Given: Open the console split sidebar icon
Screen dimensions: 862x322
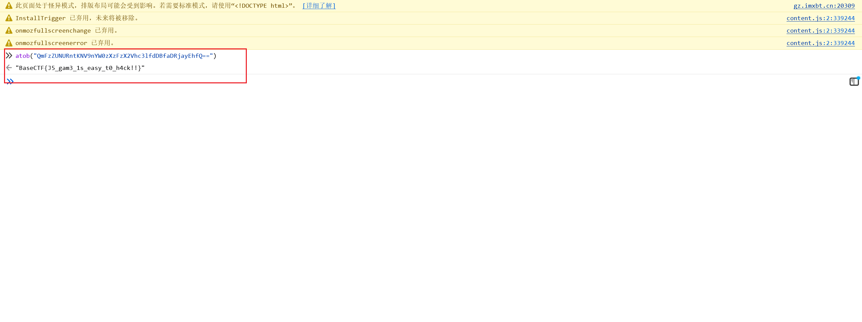Looking at the screenshot, I should tap(854, 81).
